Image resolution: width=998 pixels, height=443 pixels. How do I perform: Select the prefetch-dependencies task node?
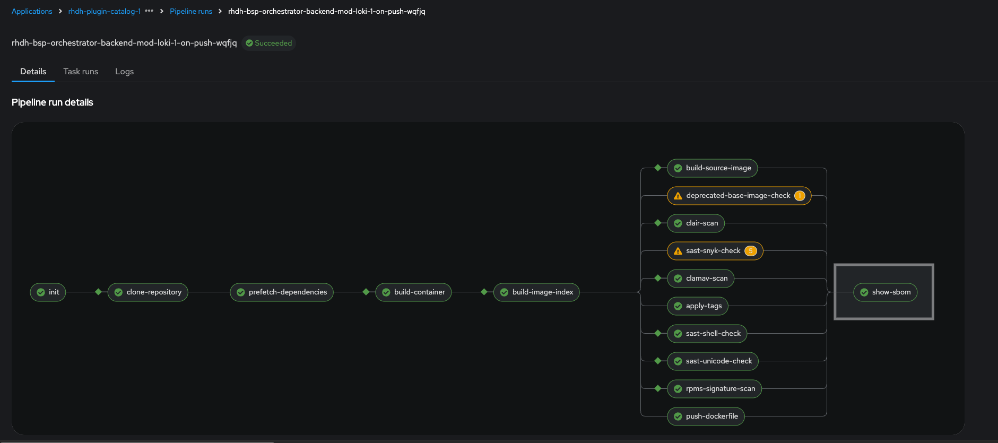[282, 292]
